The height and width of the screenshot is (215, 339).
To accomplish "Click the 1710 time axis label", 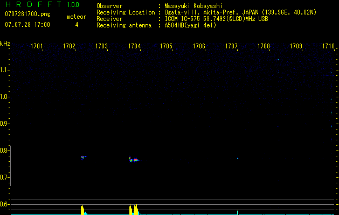I will tap(328, 46).
